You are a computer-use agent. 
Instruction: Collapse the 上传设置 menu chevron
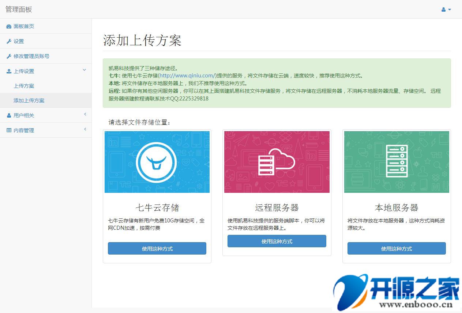coord(84,70)
